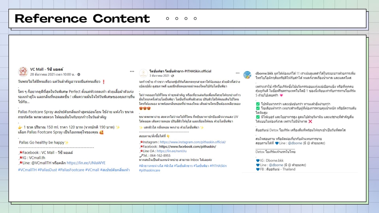The image size is (379, 213).
Task: Click the #ผิวขาวกระจ่างใส hashtag
Action: click(151, 166)
